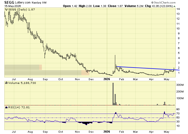Click the SEGG ticker symbol in the header
The height and width of the screenshot is (134, 188).
tap(9, 2)
